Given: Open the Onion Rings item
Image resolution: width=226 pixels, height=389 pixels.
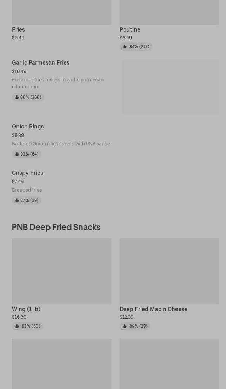Looking at the screenshot, I should [x=28, y=126].
